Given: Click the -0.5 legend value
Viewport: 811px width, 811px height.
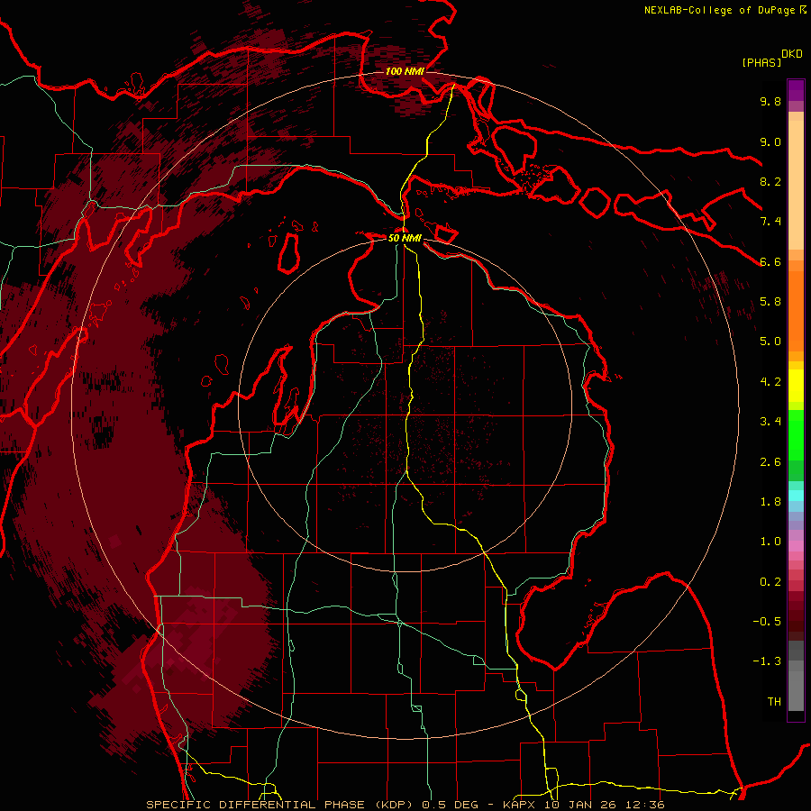Looking at the screenshot, I should click(x=767, y=622).
